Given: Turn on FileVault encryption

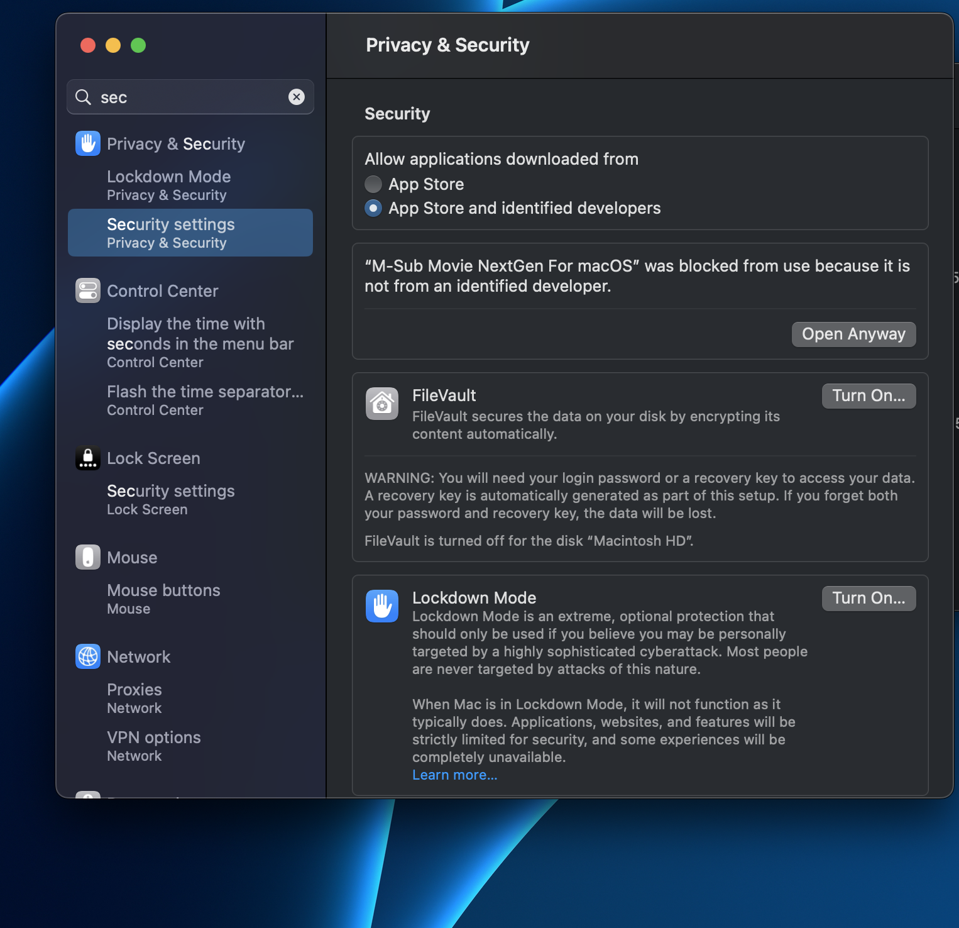Looking at the screenshot, I should pyautogui.click(x=869, y=396).
